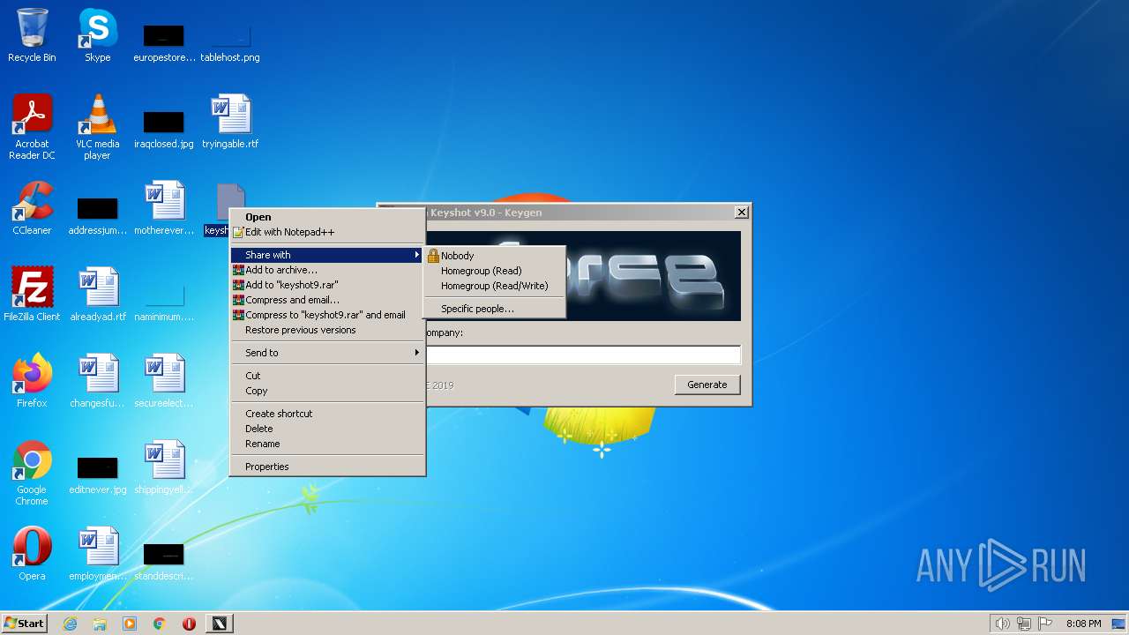Select the secureelect document icon
The image size is (1129, 635).
pyautogui.click(x=164, y=381)
